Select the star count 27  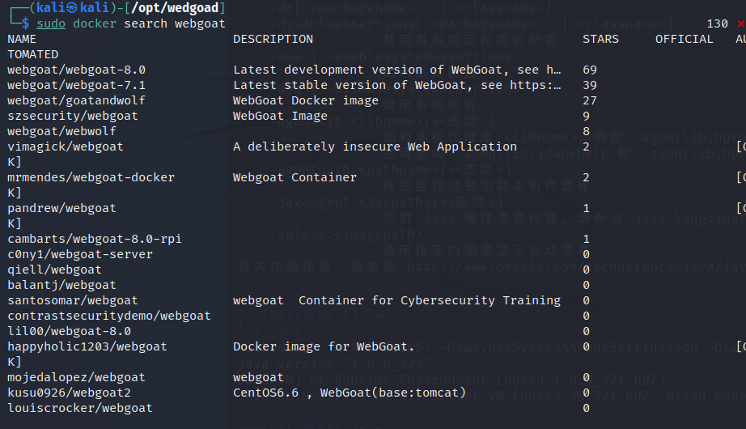(x=590, y=100)
